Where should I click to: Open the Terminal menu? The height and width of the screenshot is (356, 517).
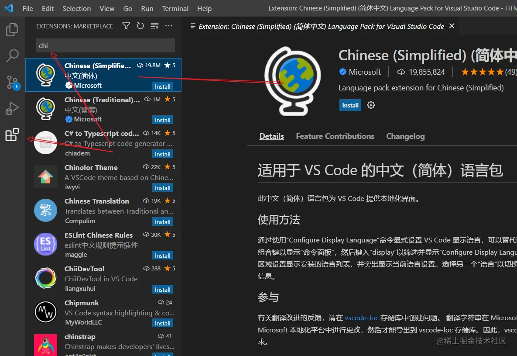click(x=175, y=8)
